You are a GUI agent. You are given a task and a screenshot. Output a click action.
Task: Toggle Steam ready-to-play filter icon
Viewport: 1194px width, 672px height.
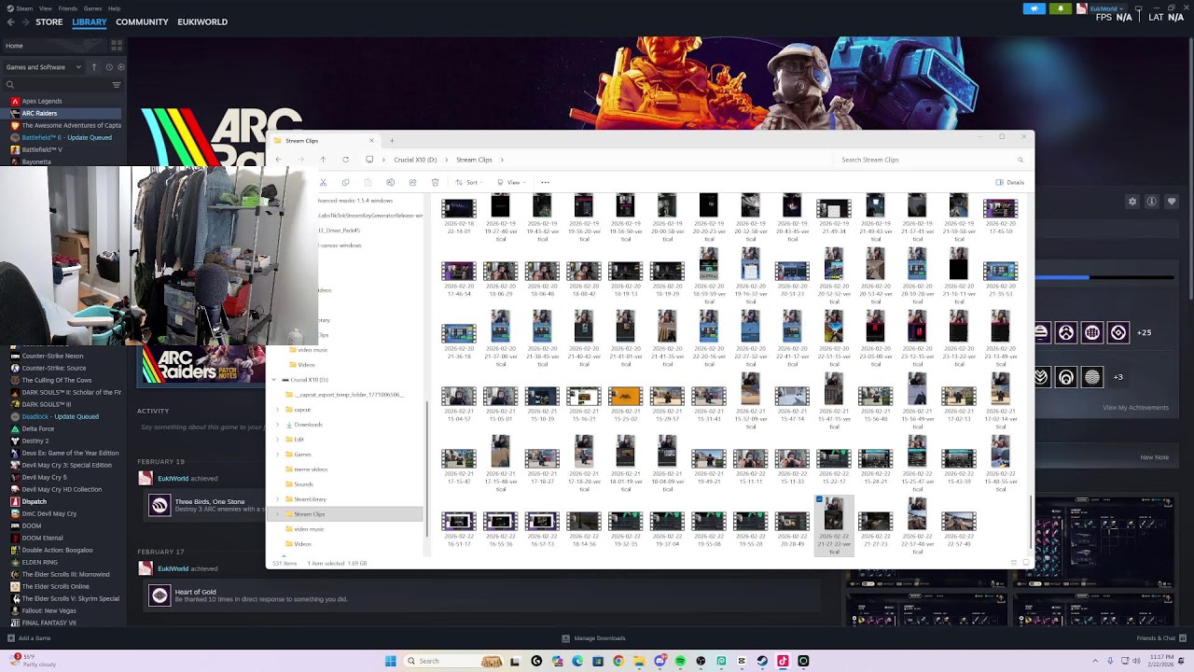coord(121,67)
